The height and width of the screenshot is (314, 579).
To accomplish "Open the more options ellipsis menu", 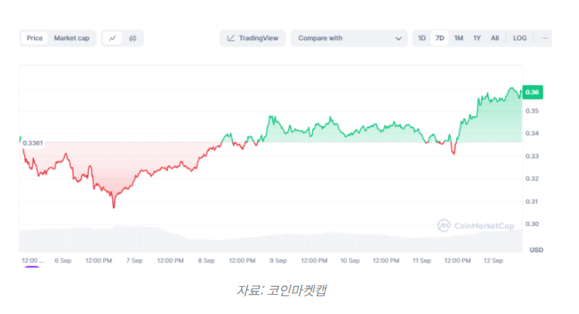I will [544, 38].
